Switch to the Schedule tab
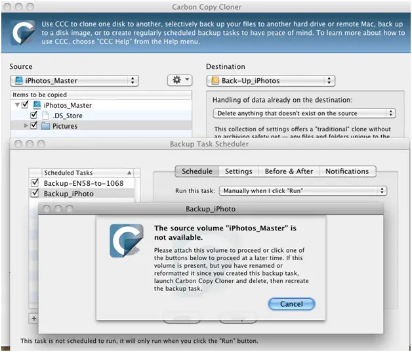The image size is (412, 352). [197, 171]
